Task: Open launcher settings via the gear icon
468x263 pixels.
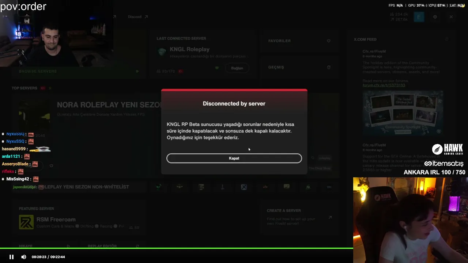Action: tap(435, 17)
